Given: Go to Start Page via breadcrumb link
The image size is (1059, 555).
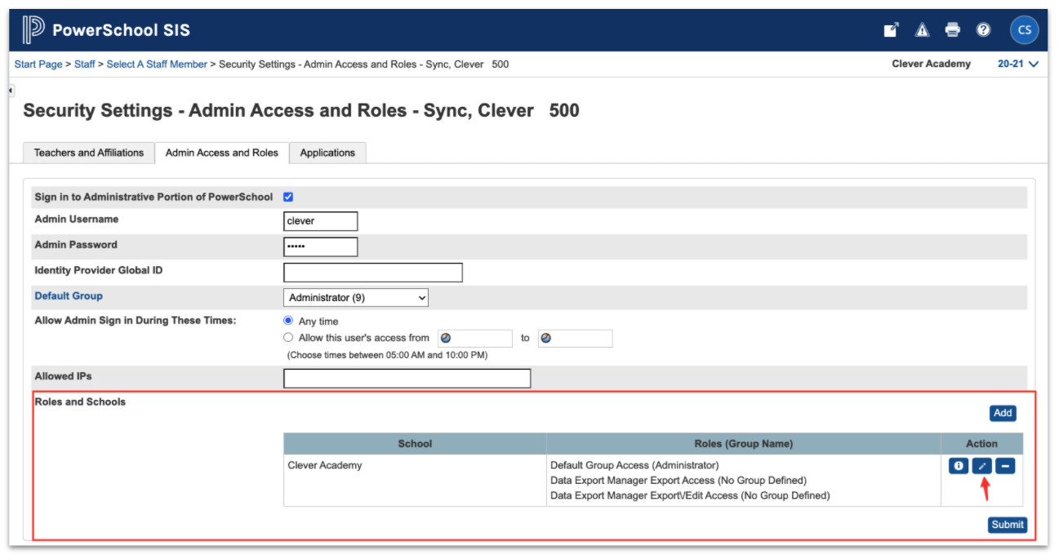Looking at the screenshot, I should click(x=38, y=64).
